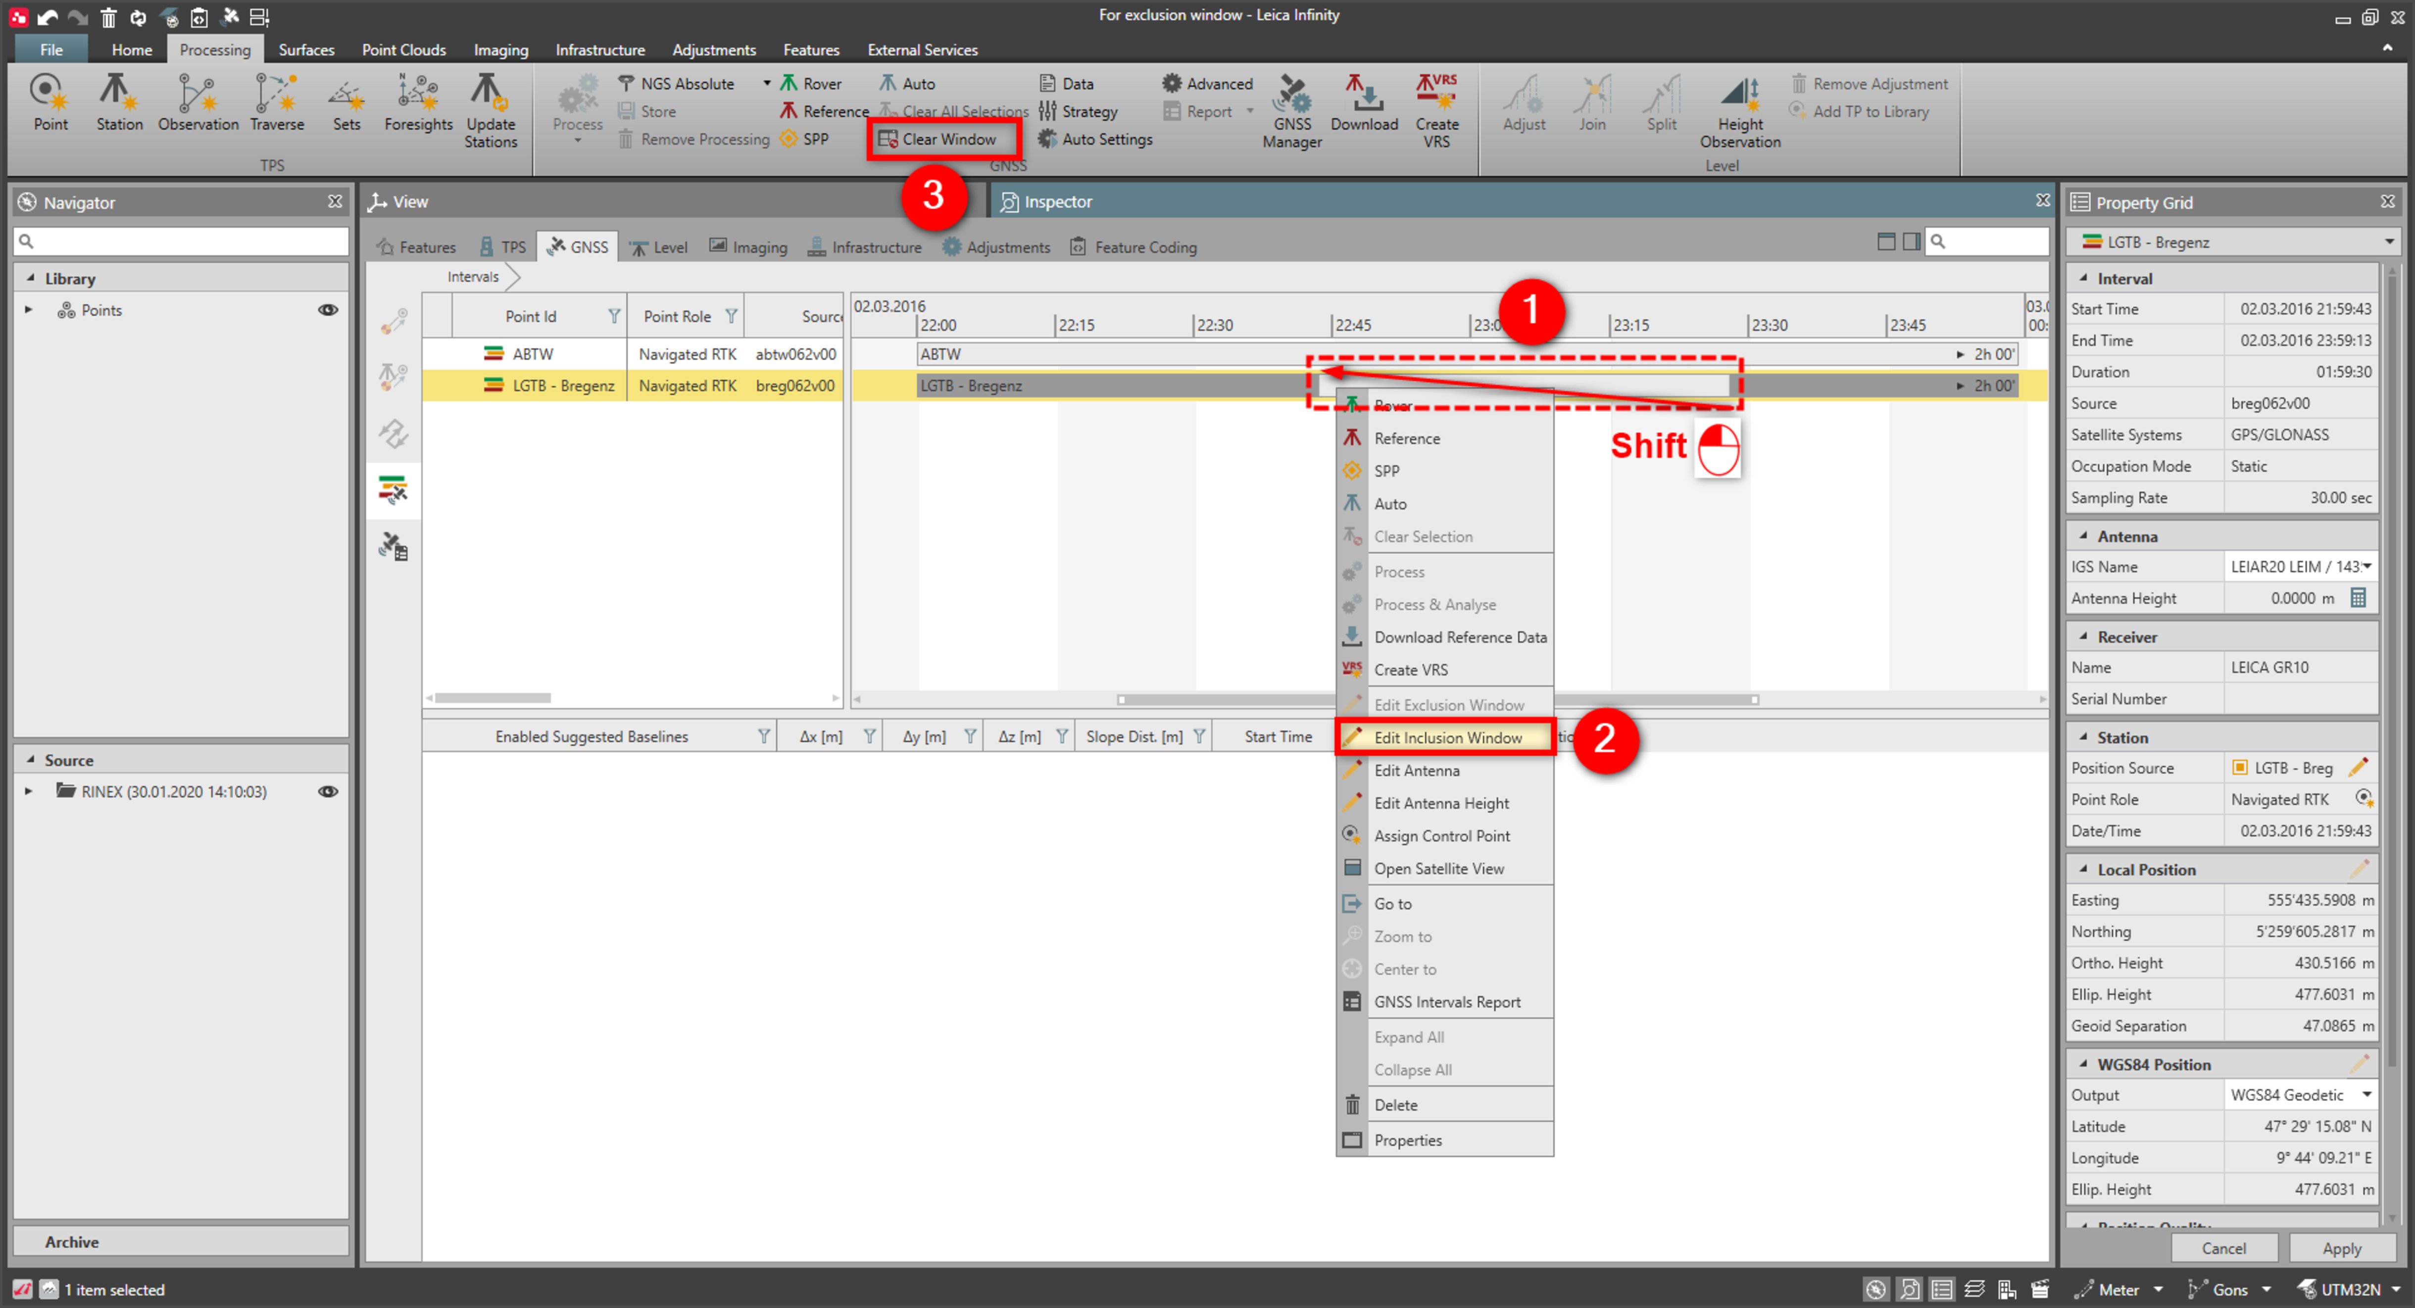Open Auto Settings
This screenshot has width=2415, height=1308.
click(1095, 139)
